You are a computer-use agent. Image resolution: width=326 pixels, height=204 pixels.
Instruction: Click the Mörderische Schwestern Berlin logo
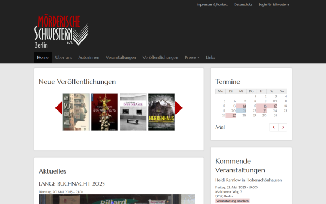tap(61, 32)
